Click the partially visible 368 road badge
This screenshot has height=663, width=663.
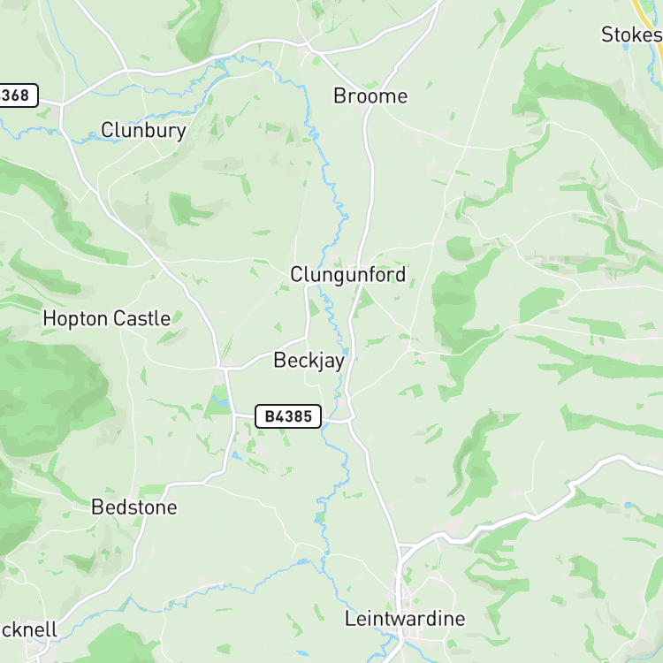17,95
